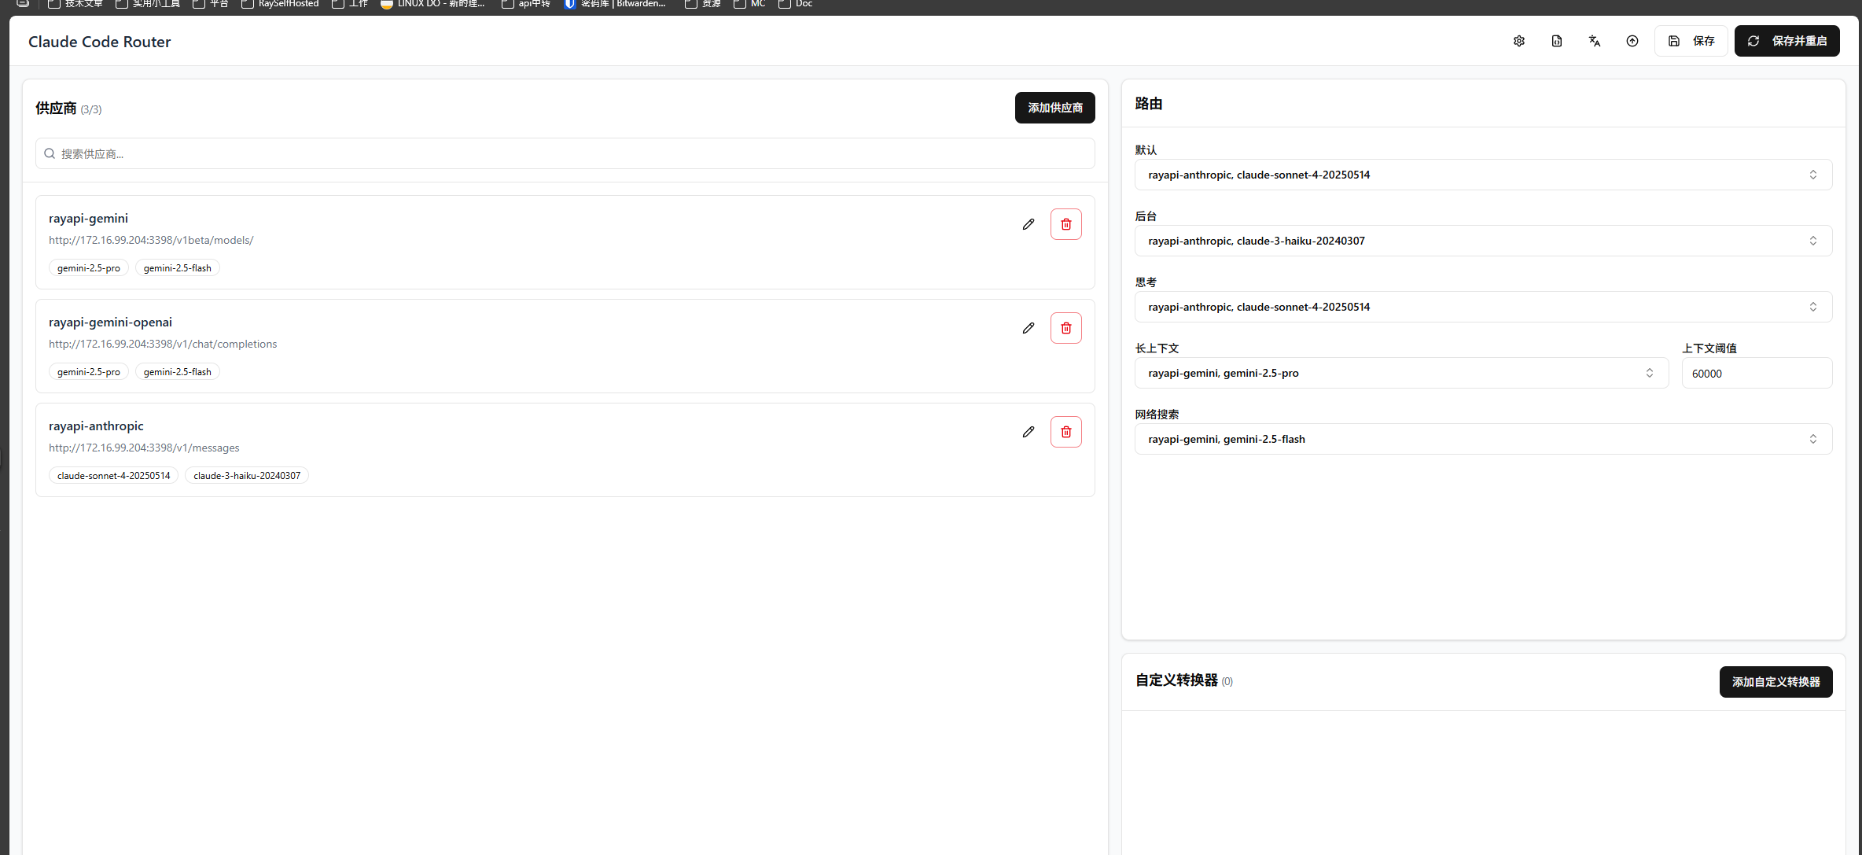Focus the 搜索供应商 search field
The width and height of the screenshot is (1862, 855).
(x=565, y=153)
